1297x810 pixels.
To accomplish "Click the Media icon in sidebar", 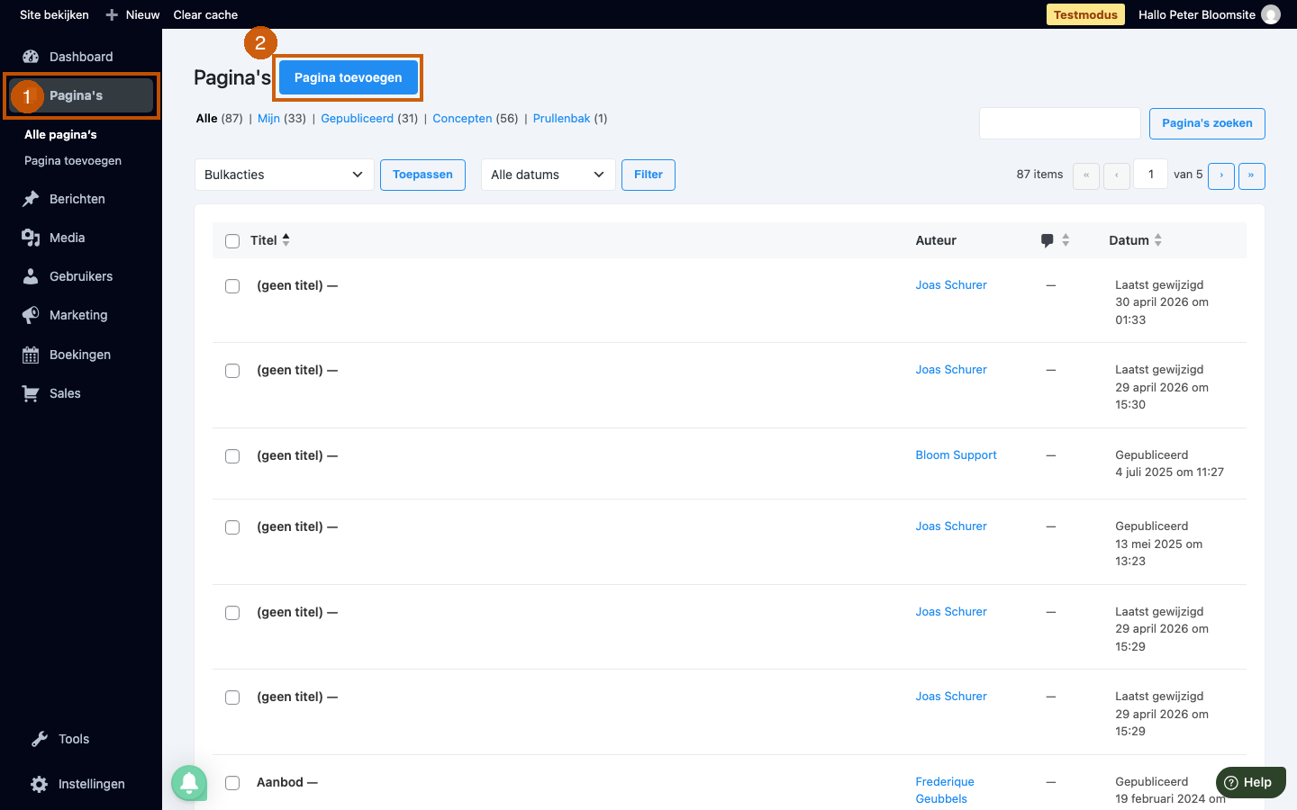I will click(31, 238).
